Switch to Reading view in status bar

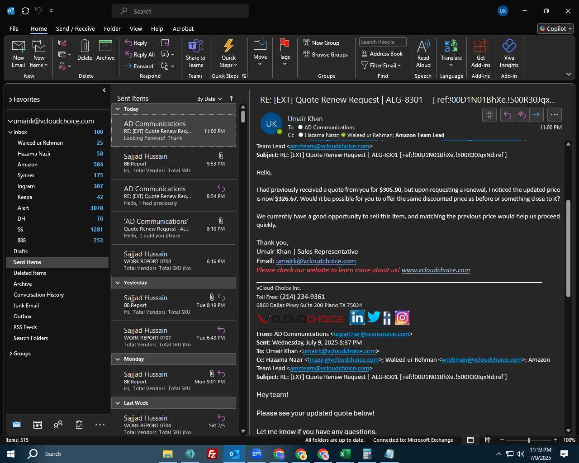point(489,440)
